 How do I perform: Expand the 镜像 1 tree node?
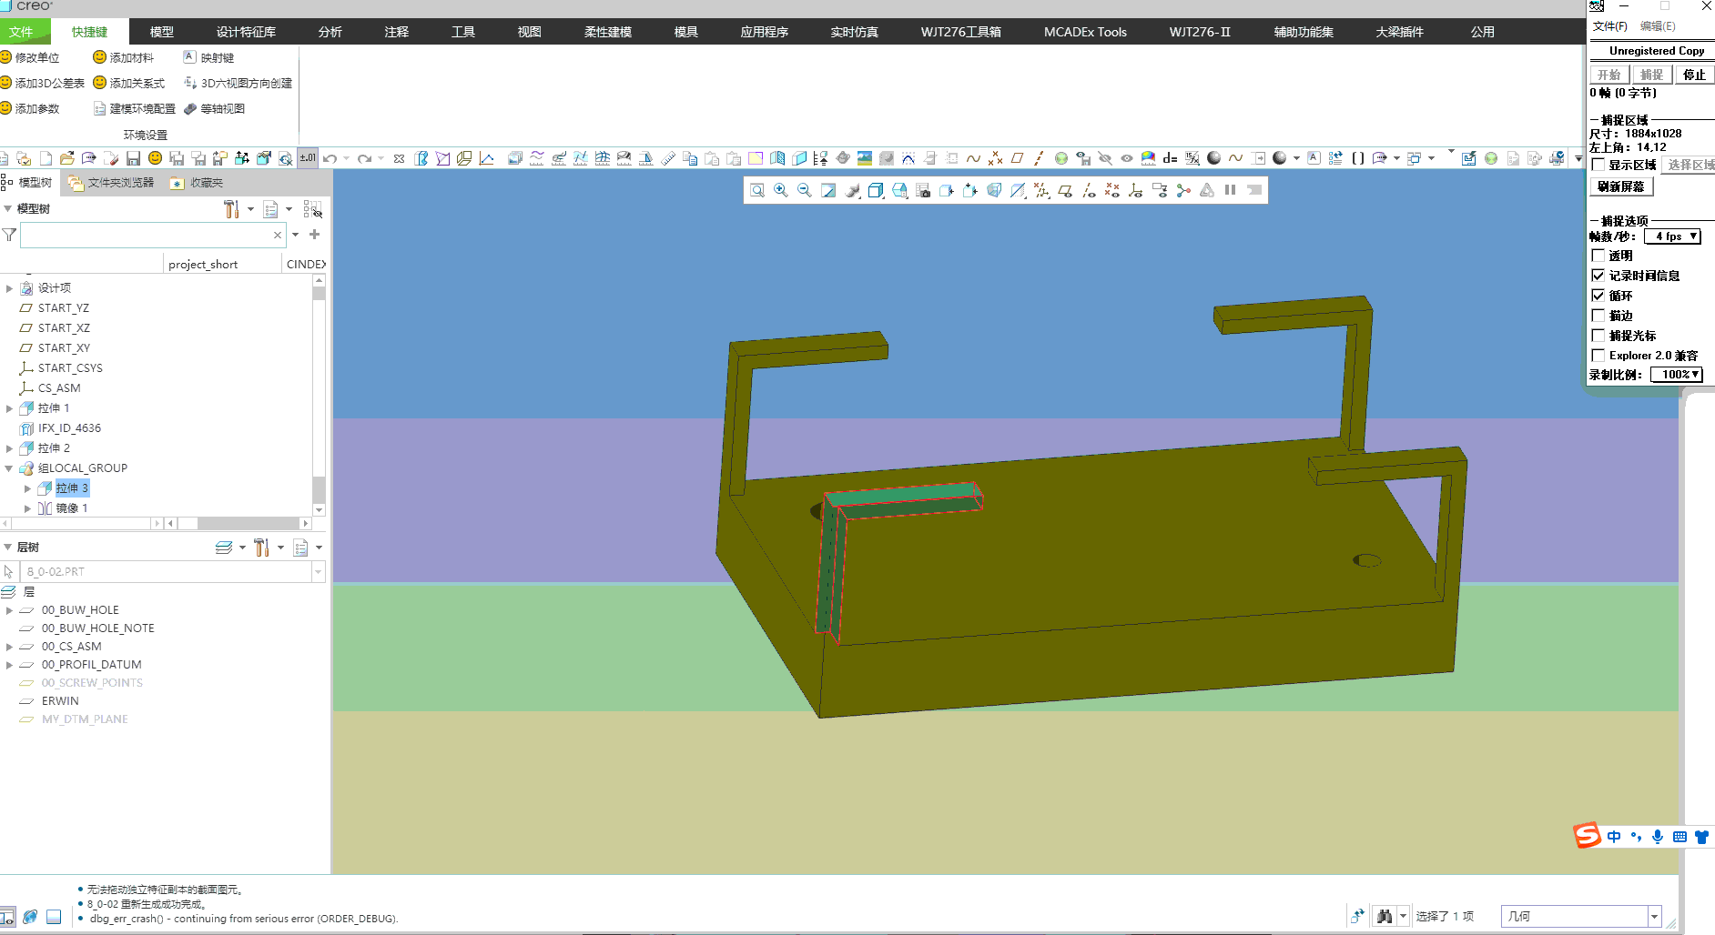(x=27, y=508)
